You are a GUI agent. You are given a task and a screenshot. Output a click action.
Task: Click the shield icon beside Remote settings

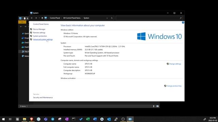point(31,33)
